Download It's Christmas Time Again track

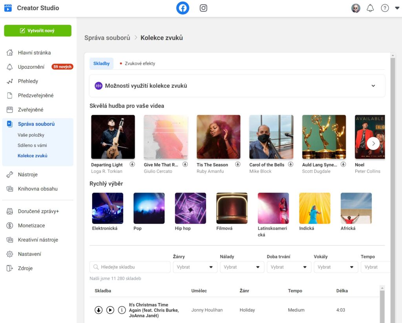pyautogui.click(x=99, y=310)
